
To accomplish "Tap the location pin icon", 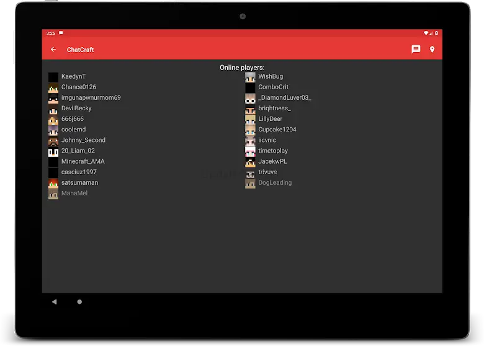I will 432,50.
